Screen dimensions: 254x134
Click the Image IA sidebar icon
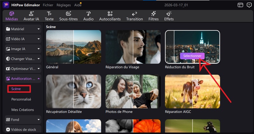click(x=8, y=49)
